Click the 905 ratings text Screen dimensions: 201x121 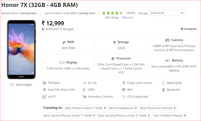click(112, 17)
